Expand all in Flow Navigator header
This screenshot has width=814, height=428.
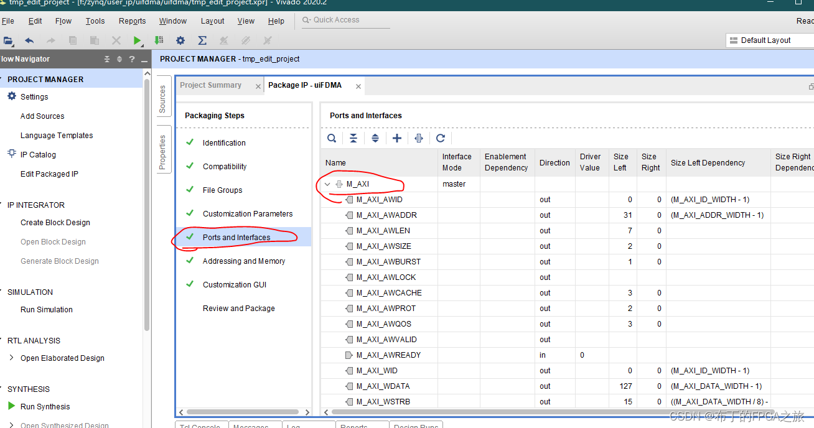coord(119,59)
